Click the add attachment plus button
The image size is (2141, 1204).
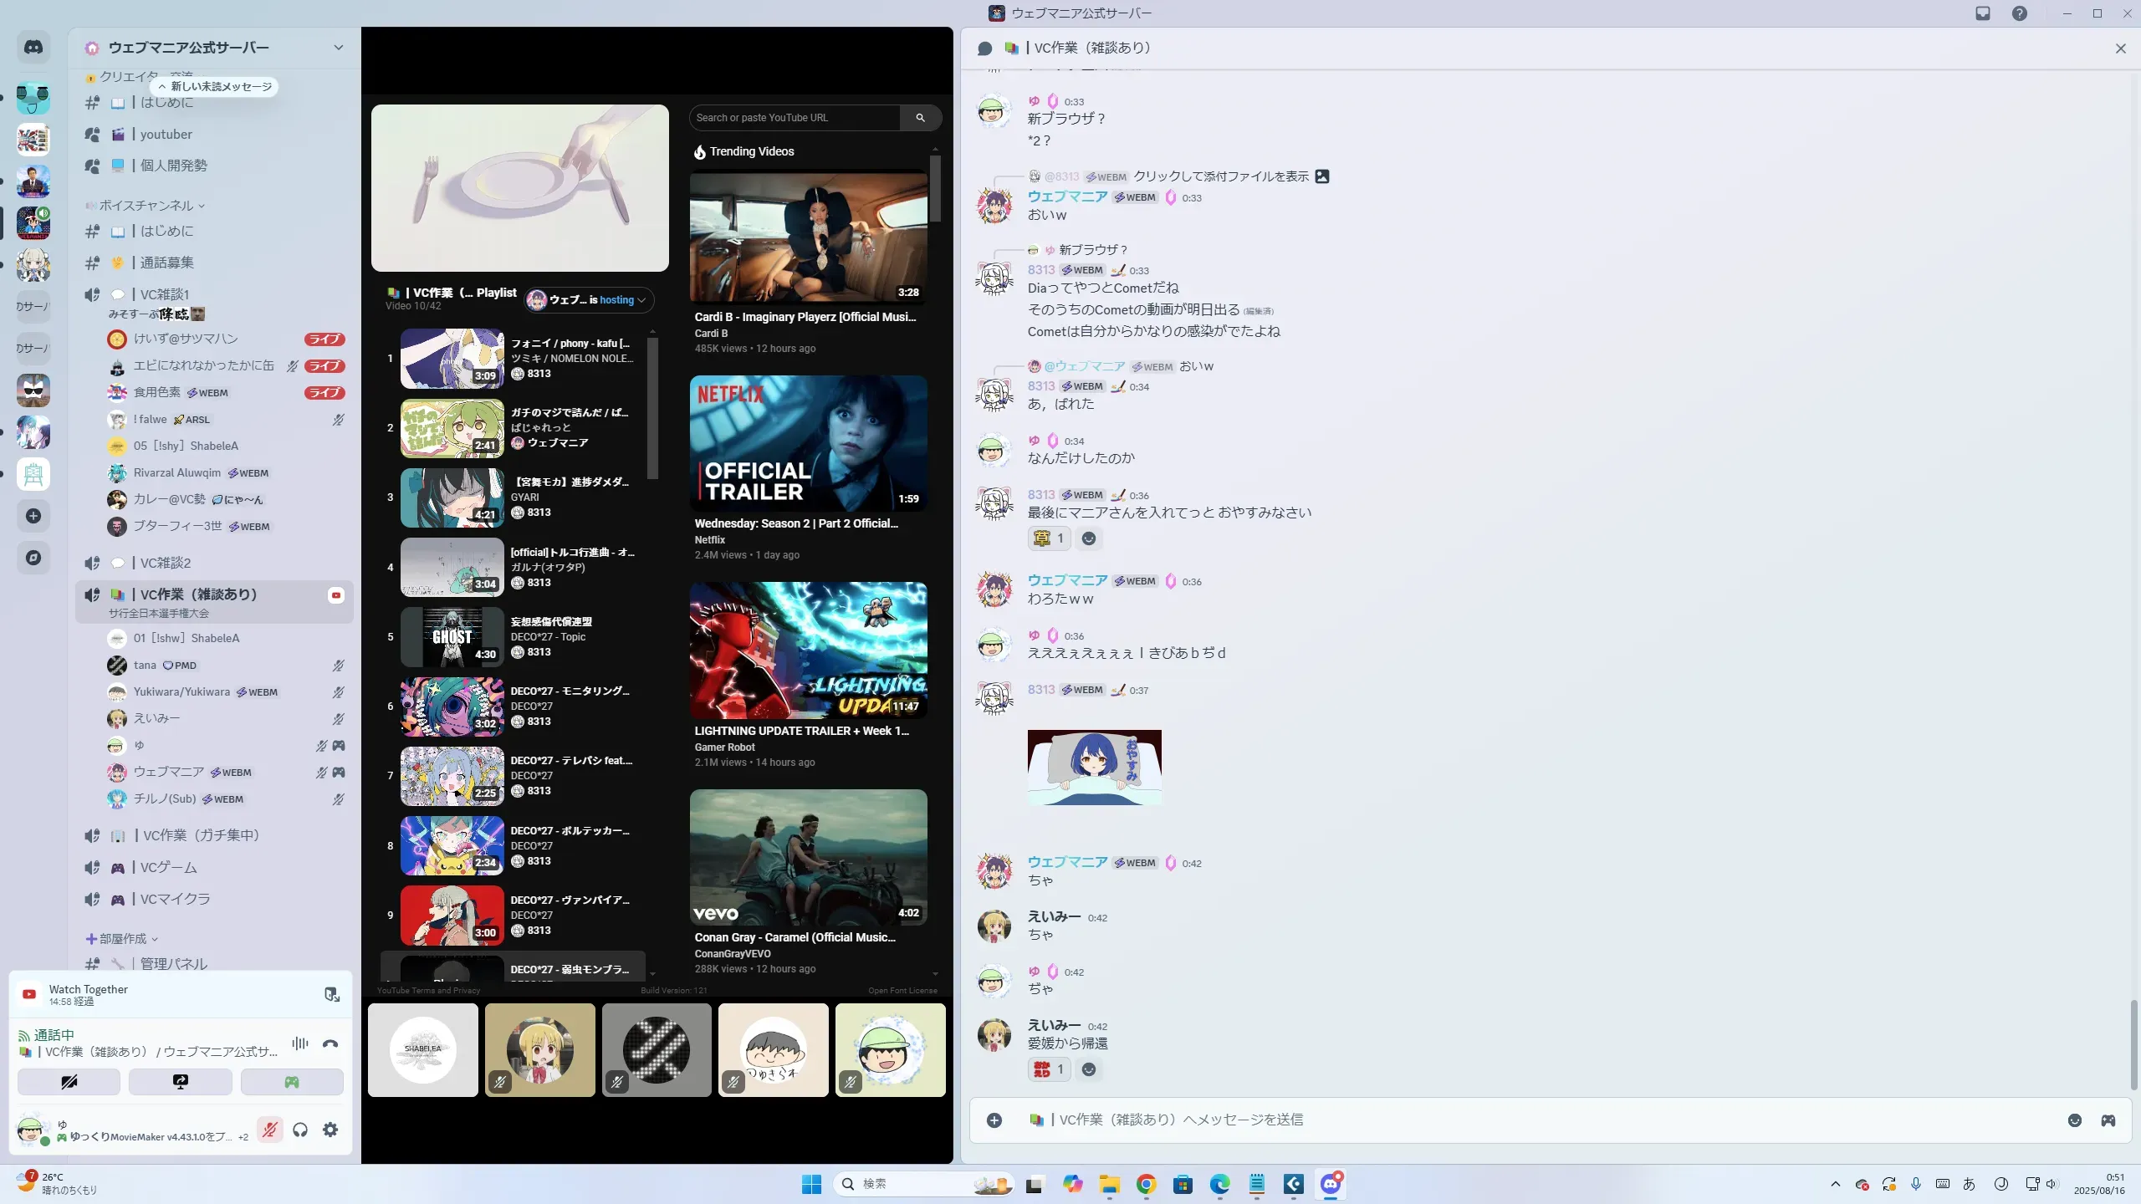(994, 1120)
